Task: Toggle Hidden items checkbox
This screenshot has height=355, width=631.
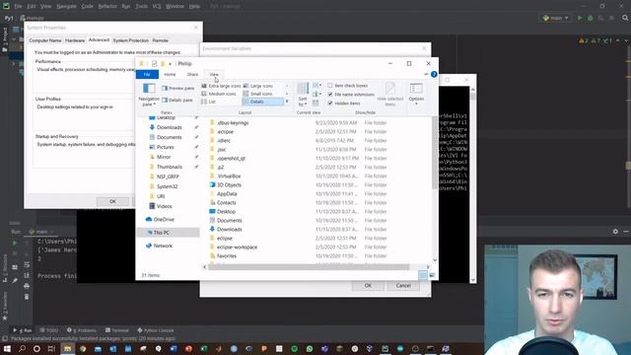Action: (330, 103)
